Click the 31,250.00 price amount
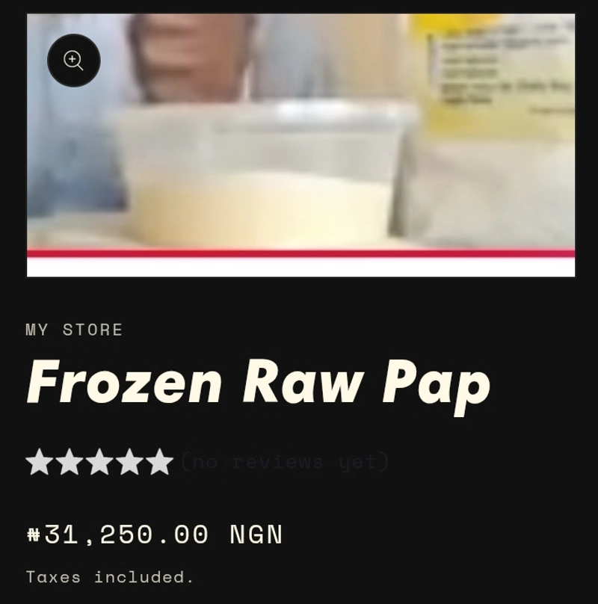 coord(127,534)
